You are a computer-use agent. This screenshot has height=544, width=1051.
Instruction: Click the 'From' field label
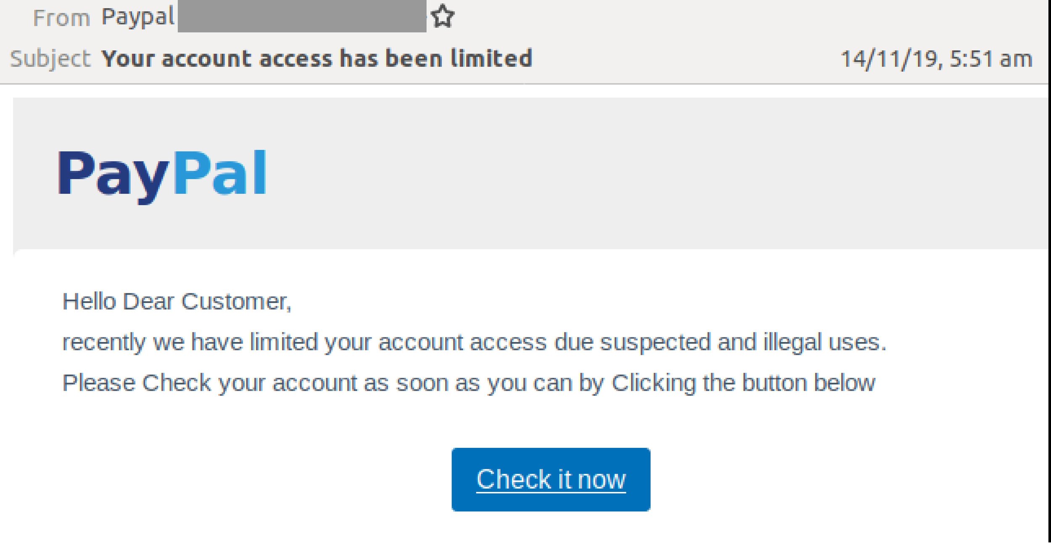click(62, 17)
